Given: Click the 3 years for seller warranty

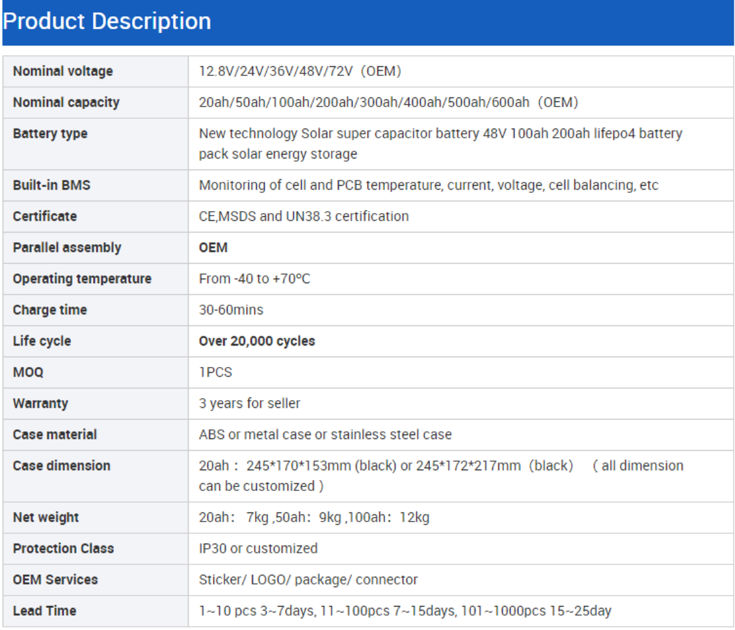Looking at the screenshot, I should tap(249, 403).
